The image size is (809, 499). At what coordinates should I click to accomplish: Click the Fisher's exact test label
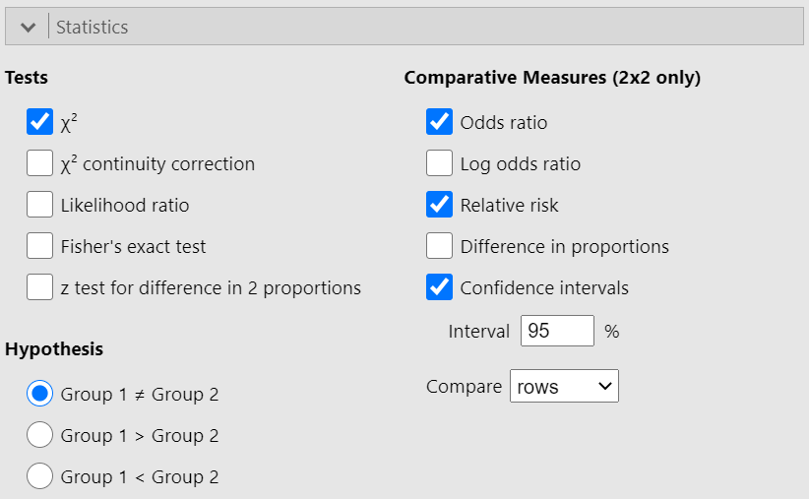coord(133,247)
